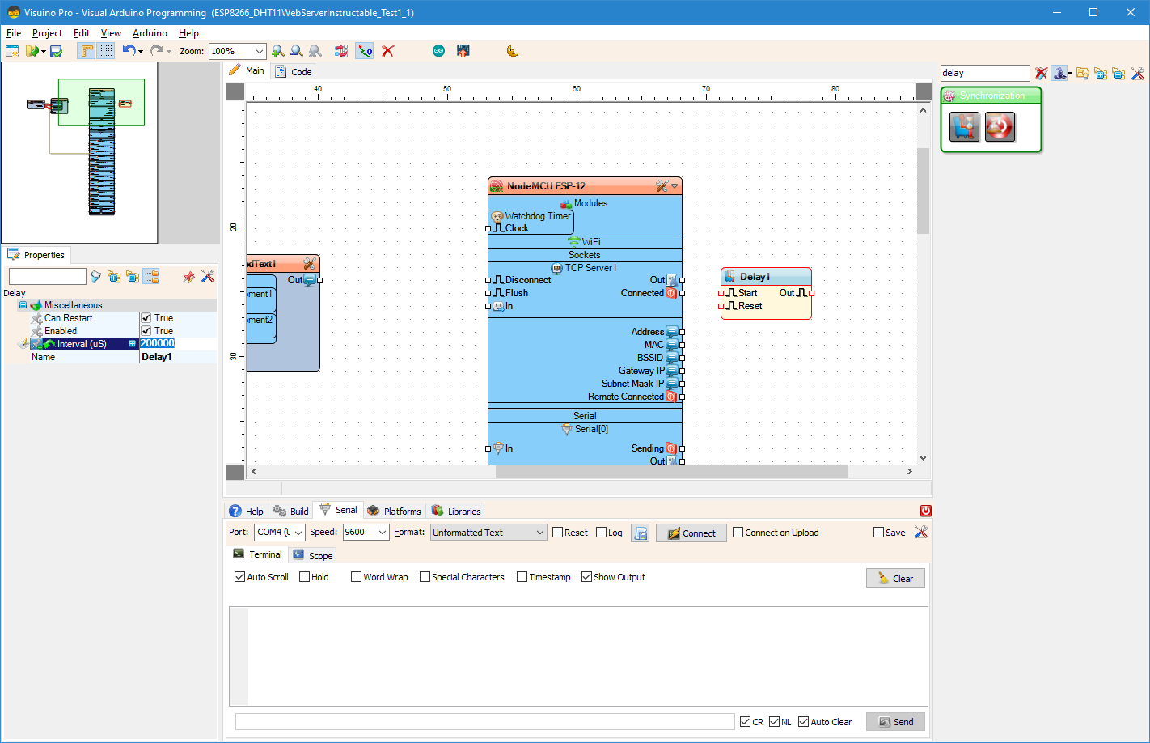Click the wizard hat icon in component palette
Image resolution: width=1150 pixels, height=743 pixels.
pyautogui.click(x=1059, y=73)
